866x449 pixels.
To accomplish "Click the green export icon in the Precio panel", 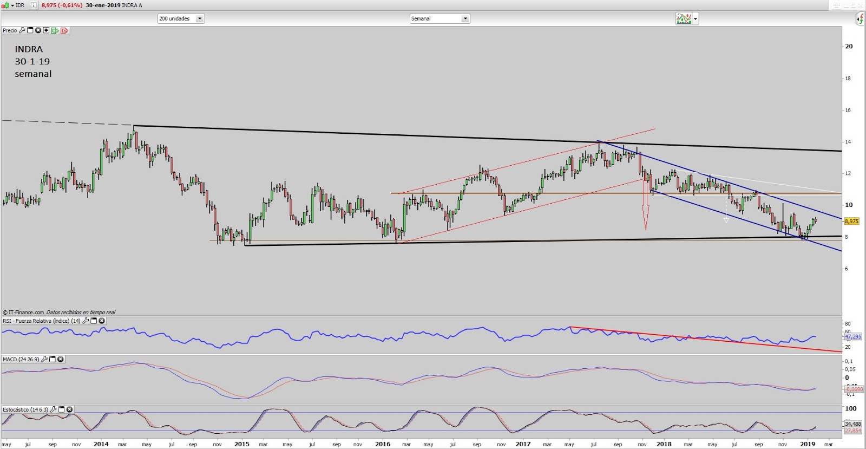I will [x=55, y=30].
